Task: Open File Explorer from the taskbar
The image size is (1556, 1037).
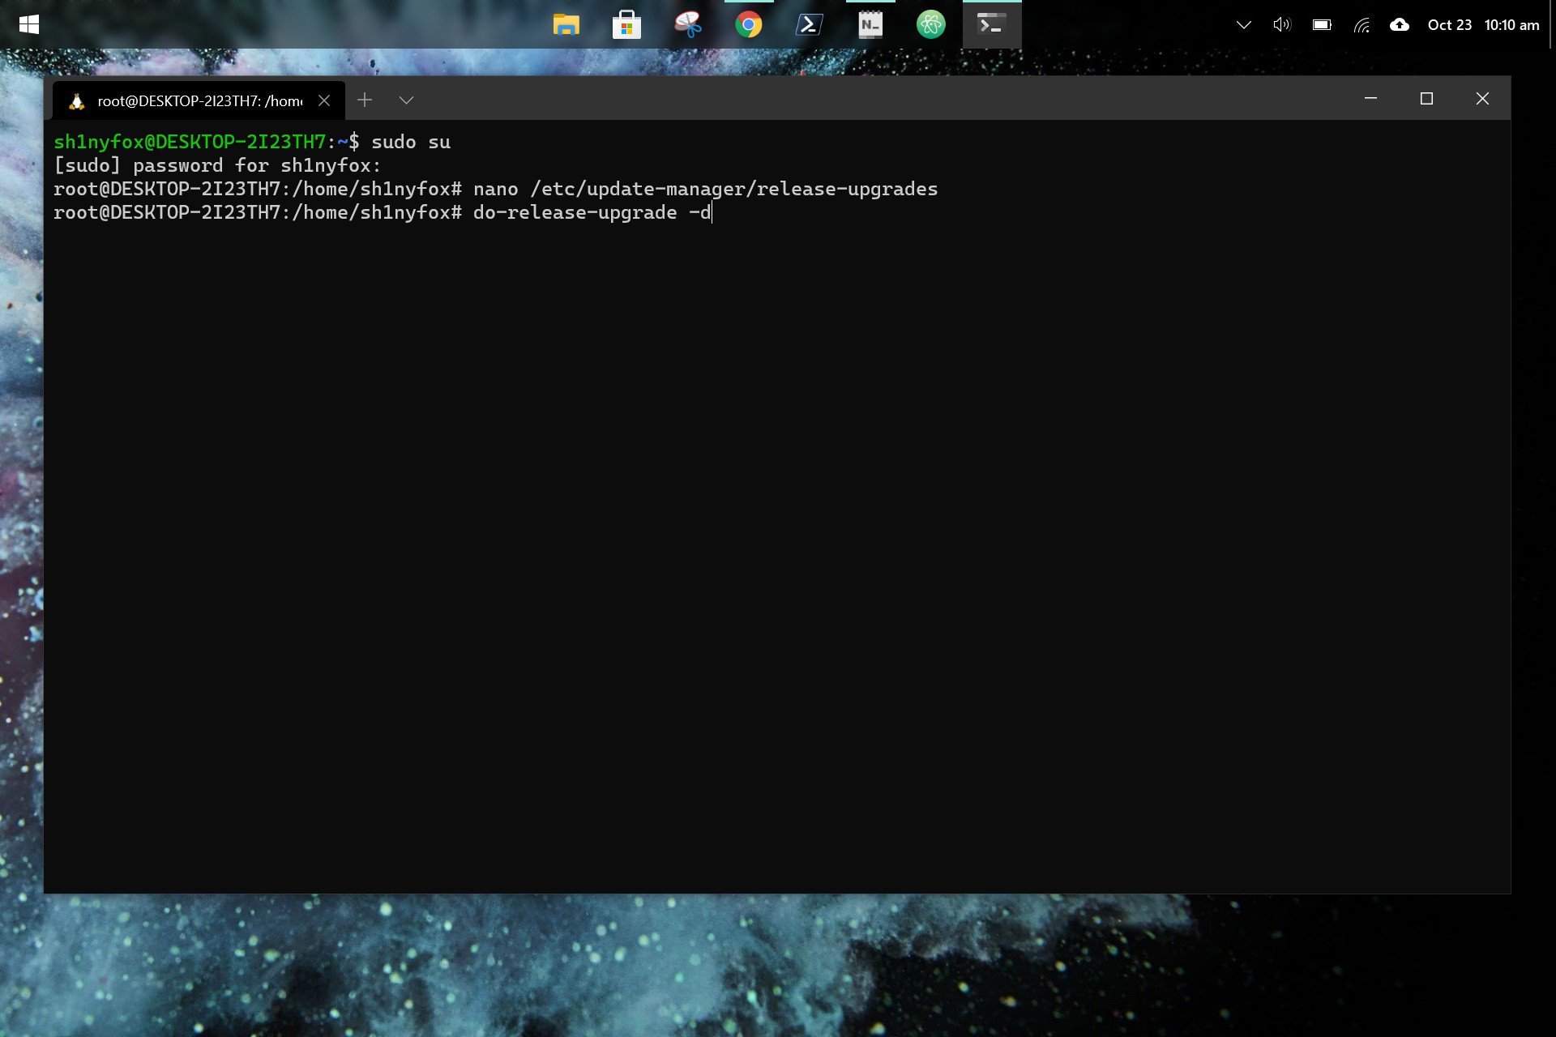Action: point(566,25)
